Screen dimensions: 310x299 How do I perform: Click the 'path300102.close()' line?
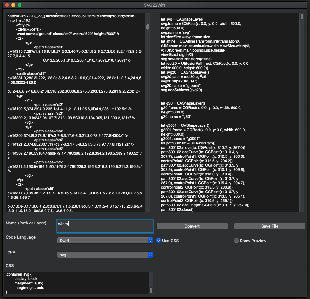[177, 210]
